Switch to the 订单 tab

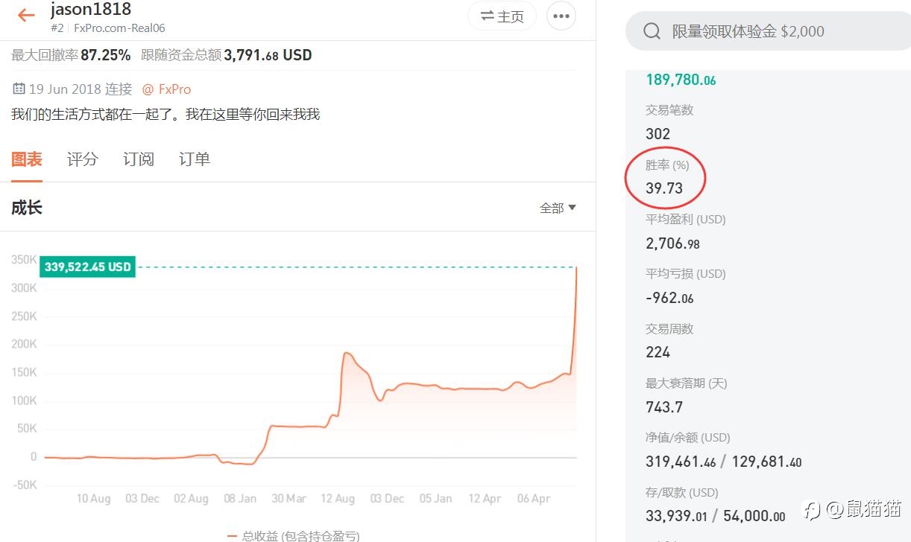coord(194,159)
